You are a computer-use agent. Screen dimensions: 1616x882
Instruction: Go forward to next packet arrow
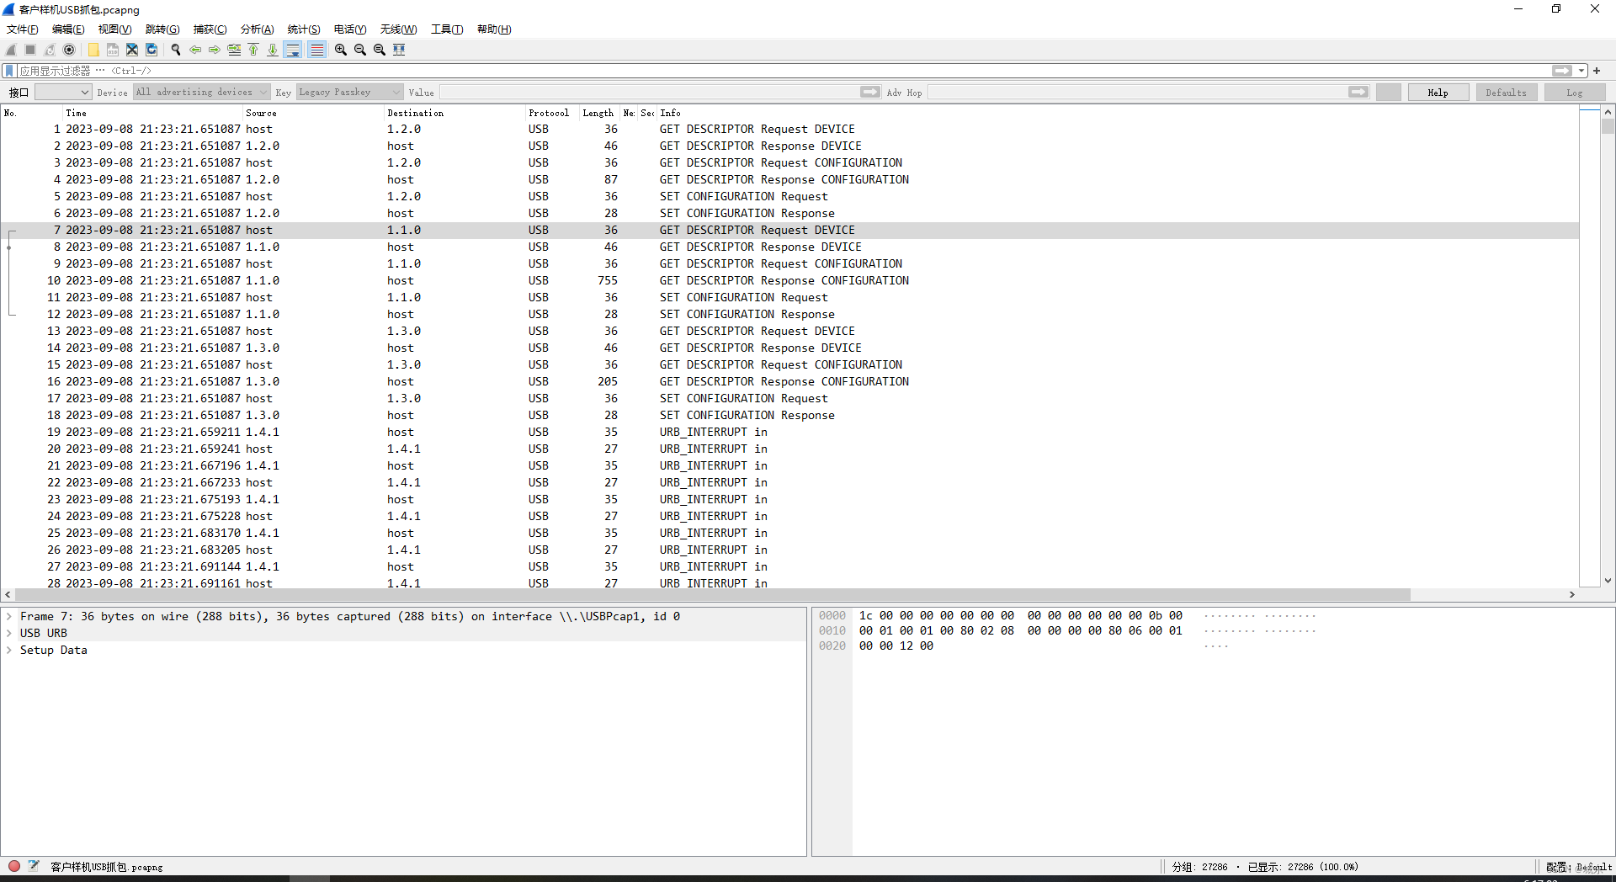point(215,50)
